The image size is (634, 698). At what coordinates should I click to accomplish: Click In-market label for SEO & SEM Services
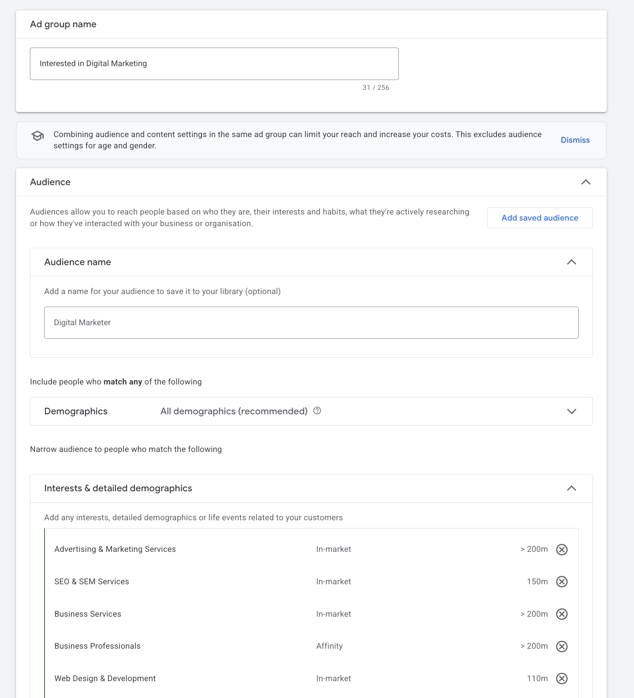tap(333, 582)
